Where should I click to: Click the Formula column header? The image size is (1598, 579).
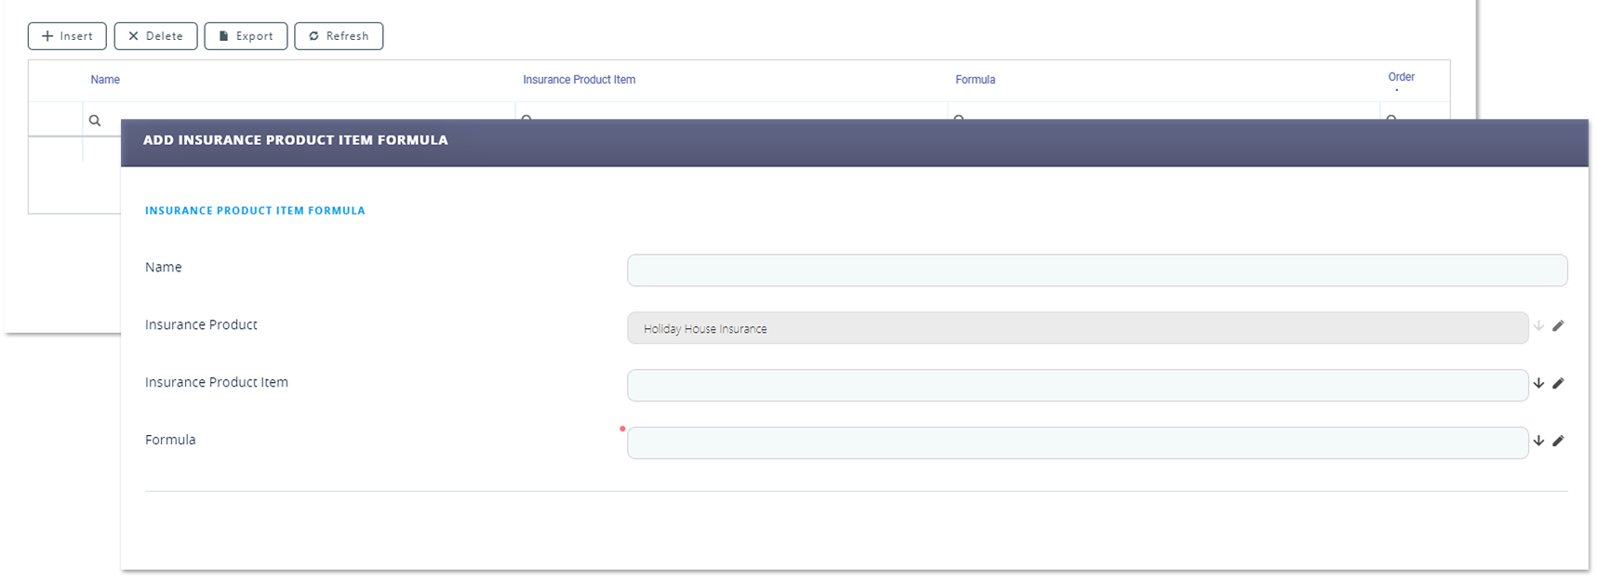(975, 80)
